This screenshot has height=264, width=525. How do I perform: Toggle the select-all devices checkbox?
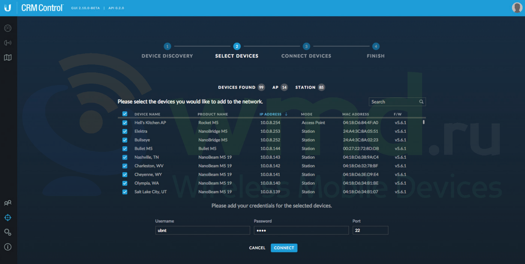(125, 114)
